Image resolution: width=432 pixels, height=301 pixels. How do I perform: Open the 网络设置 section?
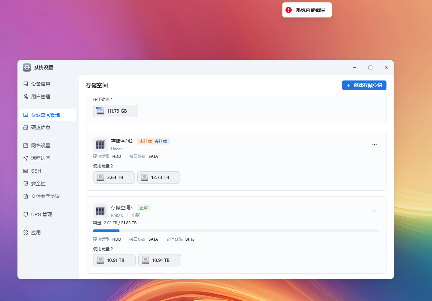coord(48,146)
